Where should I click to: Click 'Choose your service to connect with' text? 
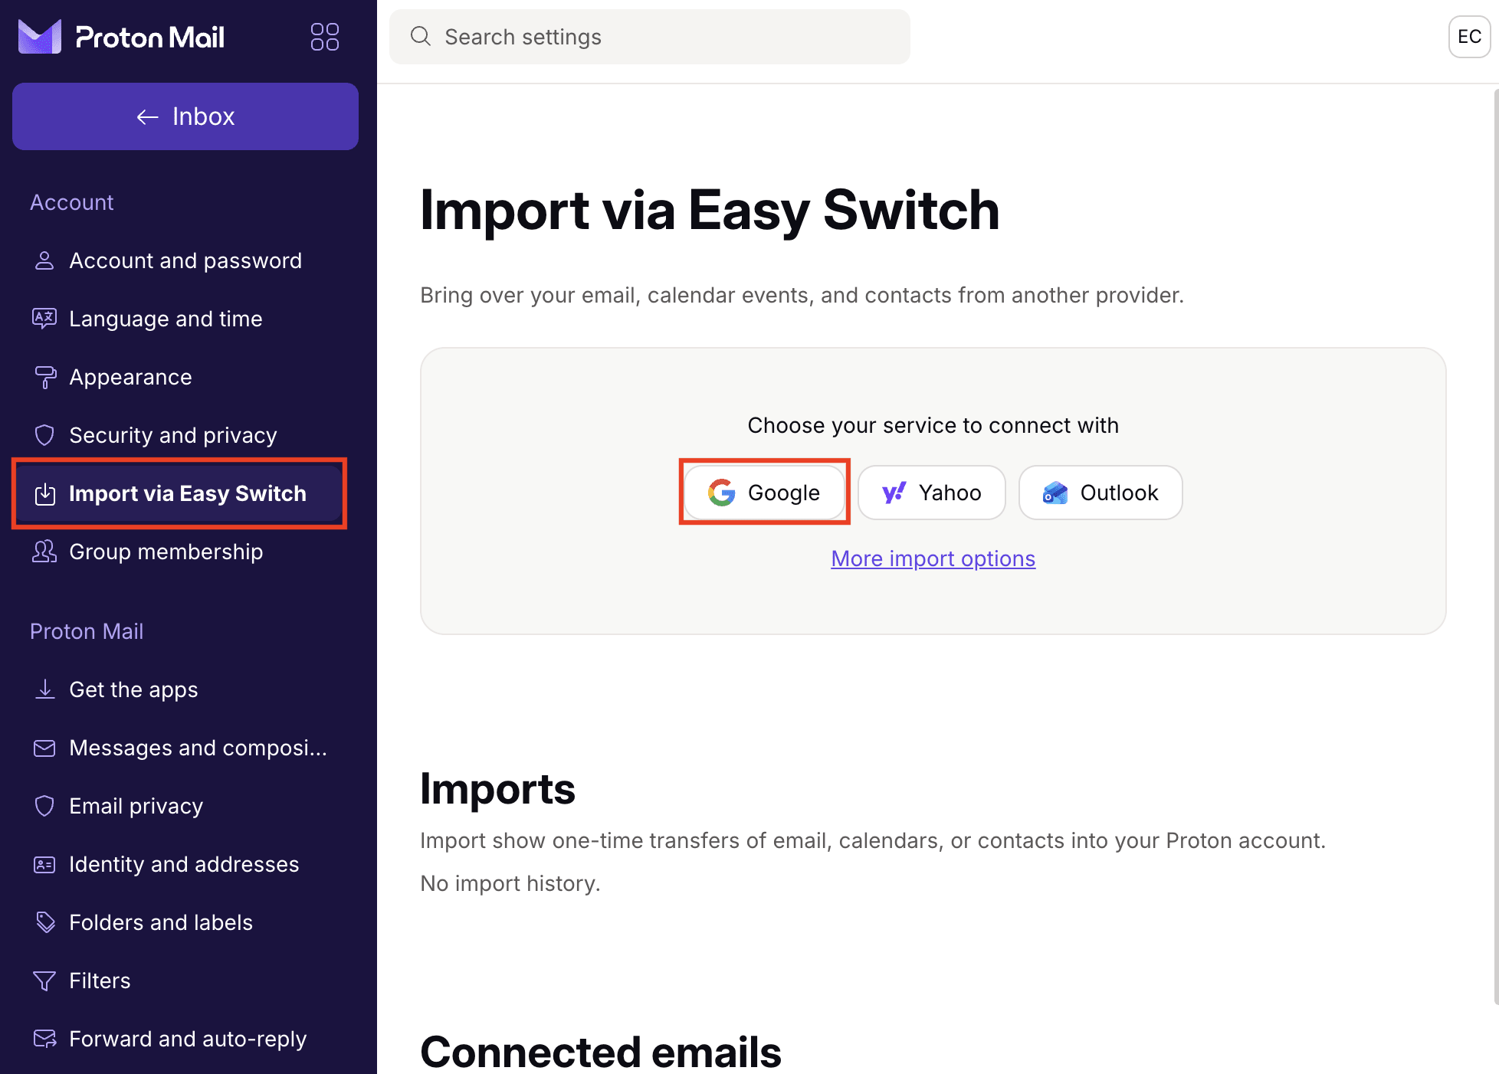pos(933,425)
